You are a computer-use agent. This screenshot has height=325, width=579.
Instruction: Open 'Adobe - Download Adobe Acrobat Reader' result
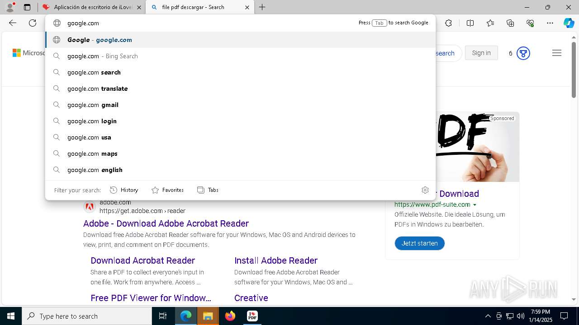[x=166, y=223]
